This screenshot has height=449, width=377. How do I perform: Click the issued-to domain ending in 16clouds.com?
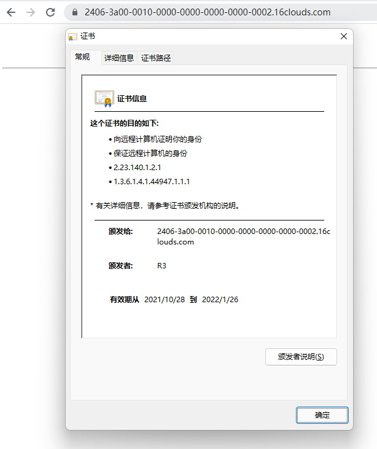click(244, 236)
